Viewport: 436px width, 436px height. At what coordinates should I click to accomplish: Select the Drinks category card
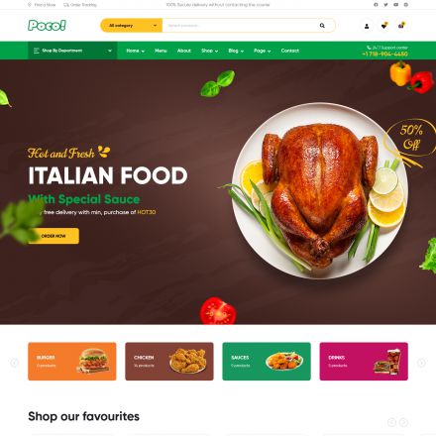[364, 362]
